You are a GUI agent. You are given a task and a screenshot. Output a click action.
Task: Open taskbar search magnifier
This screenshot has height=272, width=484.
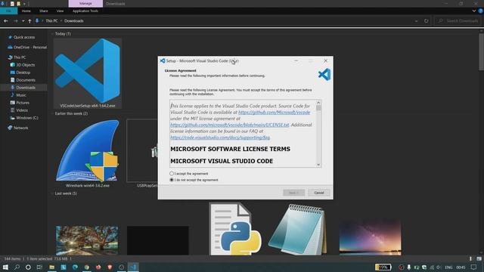click(17, 267)
